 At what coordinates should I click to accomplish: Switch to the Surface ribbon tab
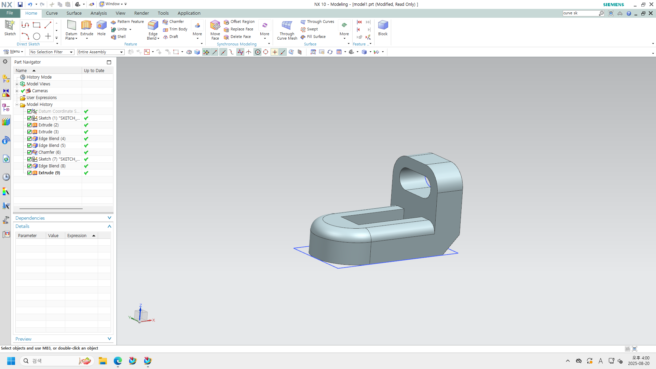pyautogui.click(x=74, y=13)
